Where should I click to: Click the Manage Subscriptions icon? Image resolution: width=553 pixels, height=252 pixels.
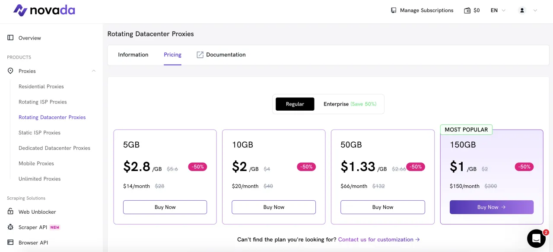coord(394,10)
